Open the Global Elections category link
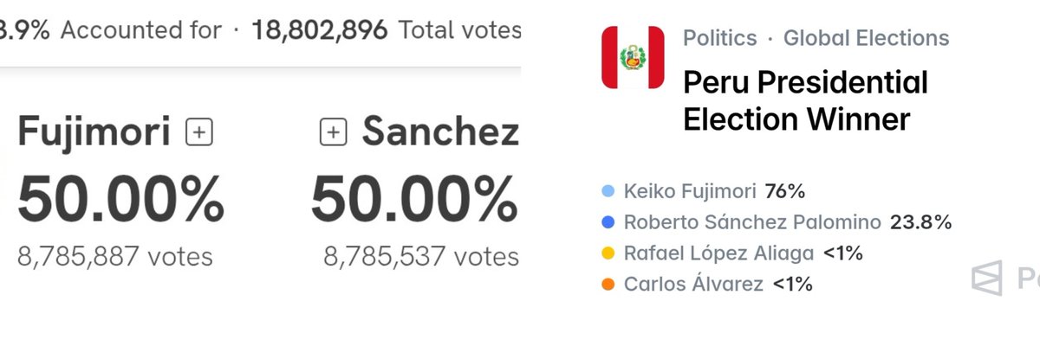This screenshot has height=346, width=1040. click(866, 38)
